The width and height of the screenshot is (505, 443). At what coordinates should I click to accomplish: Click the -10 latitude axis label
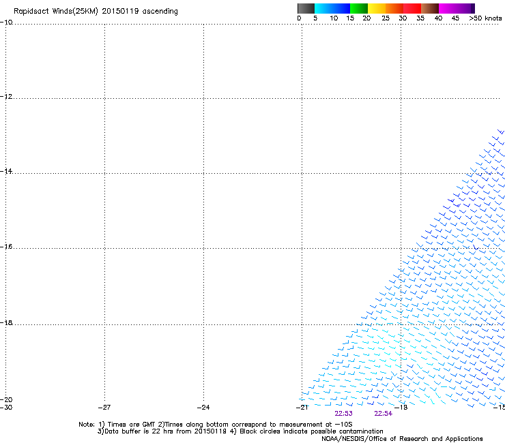(x=6, y=22)
